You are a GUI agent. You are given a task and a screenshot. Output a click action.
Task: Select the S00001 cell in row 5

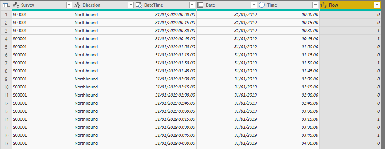(x=42, y=47)
